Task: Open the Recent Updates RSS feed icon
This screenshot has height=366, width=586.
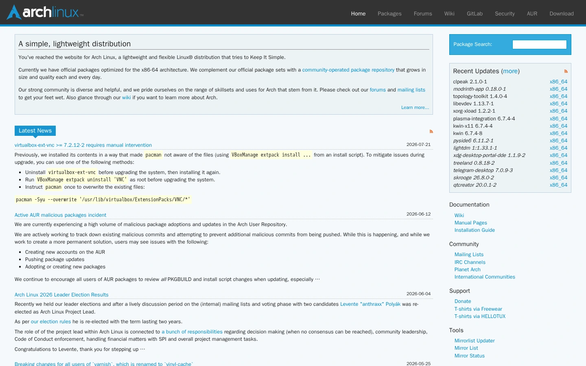Action: coord(566,71)
